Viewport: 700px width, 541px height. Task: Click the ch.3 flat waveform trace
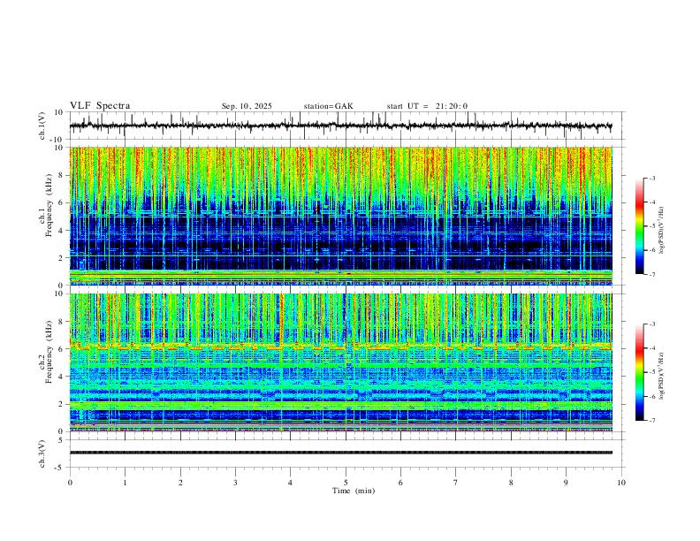click(340, 453)
